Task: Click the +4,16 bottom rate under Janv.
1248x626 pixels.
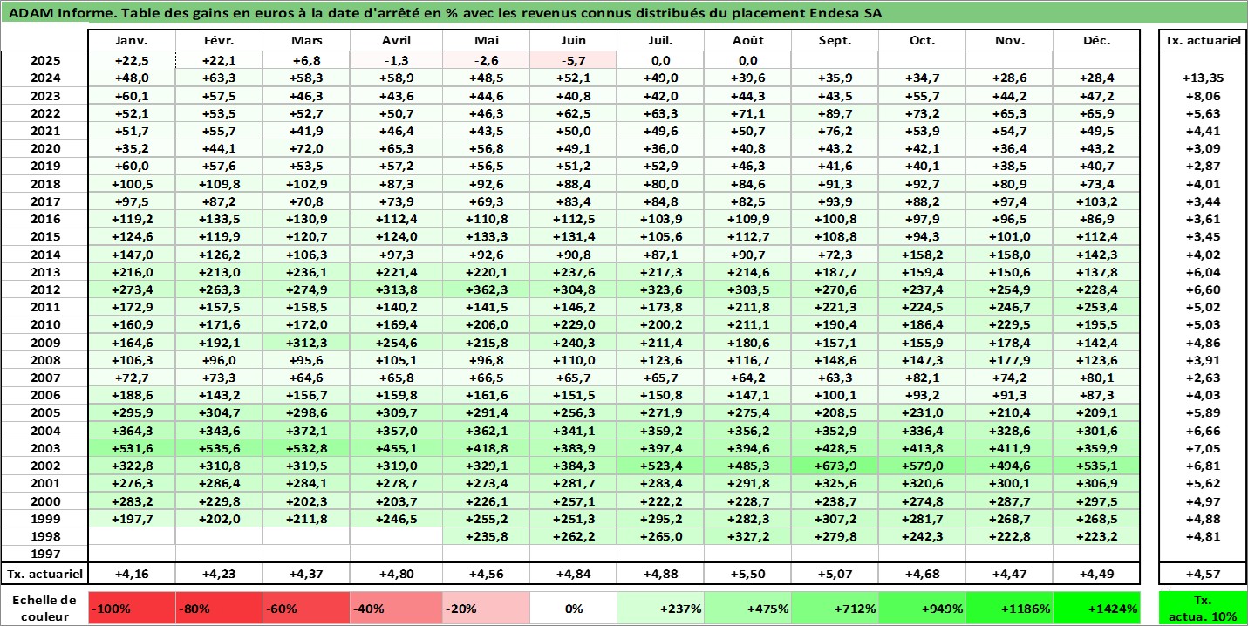Action: click(132, 574)
